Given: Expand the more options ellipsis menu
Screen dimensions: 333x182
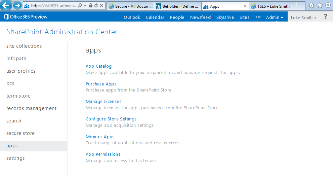Looking at the screenshot, I should [258, 17].
